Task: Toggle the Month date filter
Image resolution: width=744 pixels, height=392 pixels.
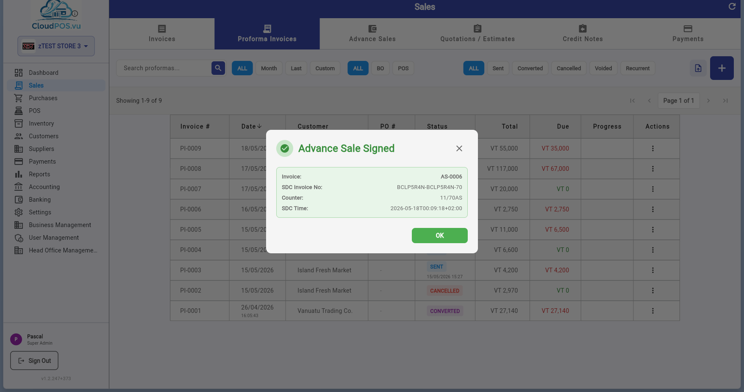Action: pyautogui.click(x=269, y=68)
